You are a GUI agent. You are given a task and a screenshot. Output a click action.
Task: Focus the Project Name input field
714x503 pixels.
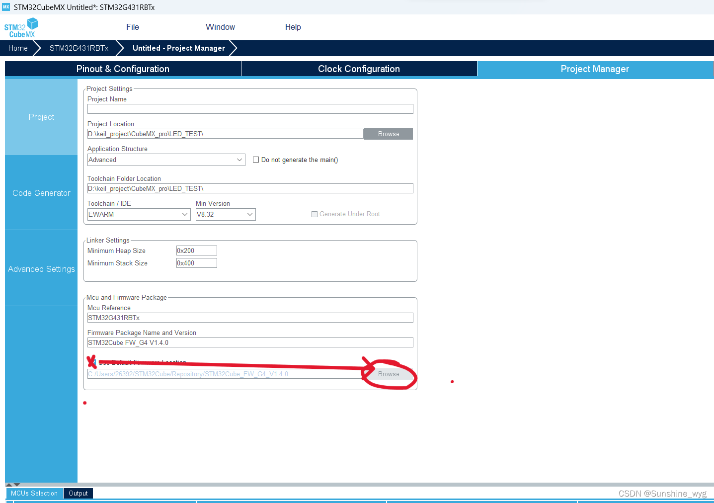250,109
